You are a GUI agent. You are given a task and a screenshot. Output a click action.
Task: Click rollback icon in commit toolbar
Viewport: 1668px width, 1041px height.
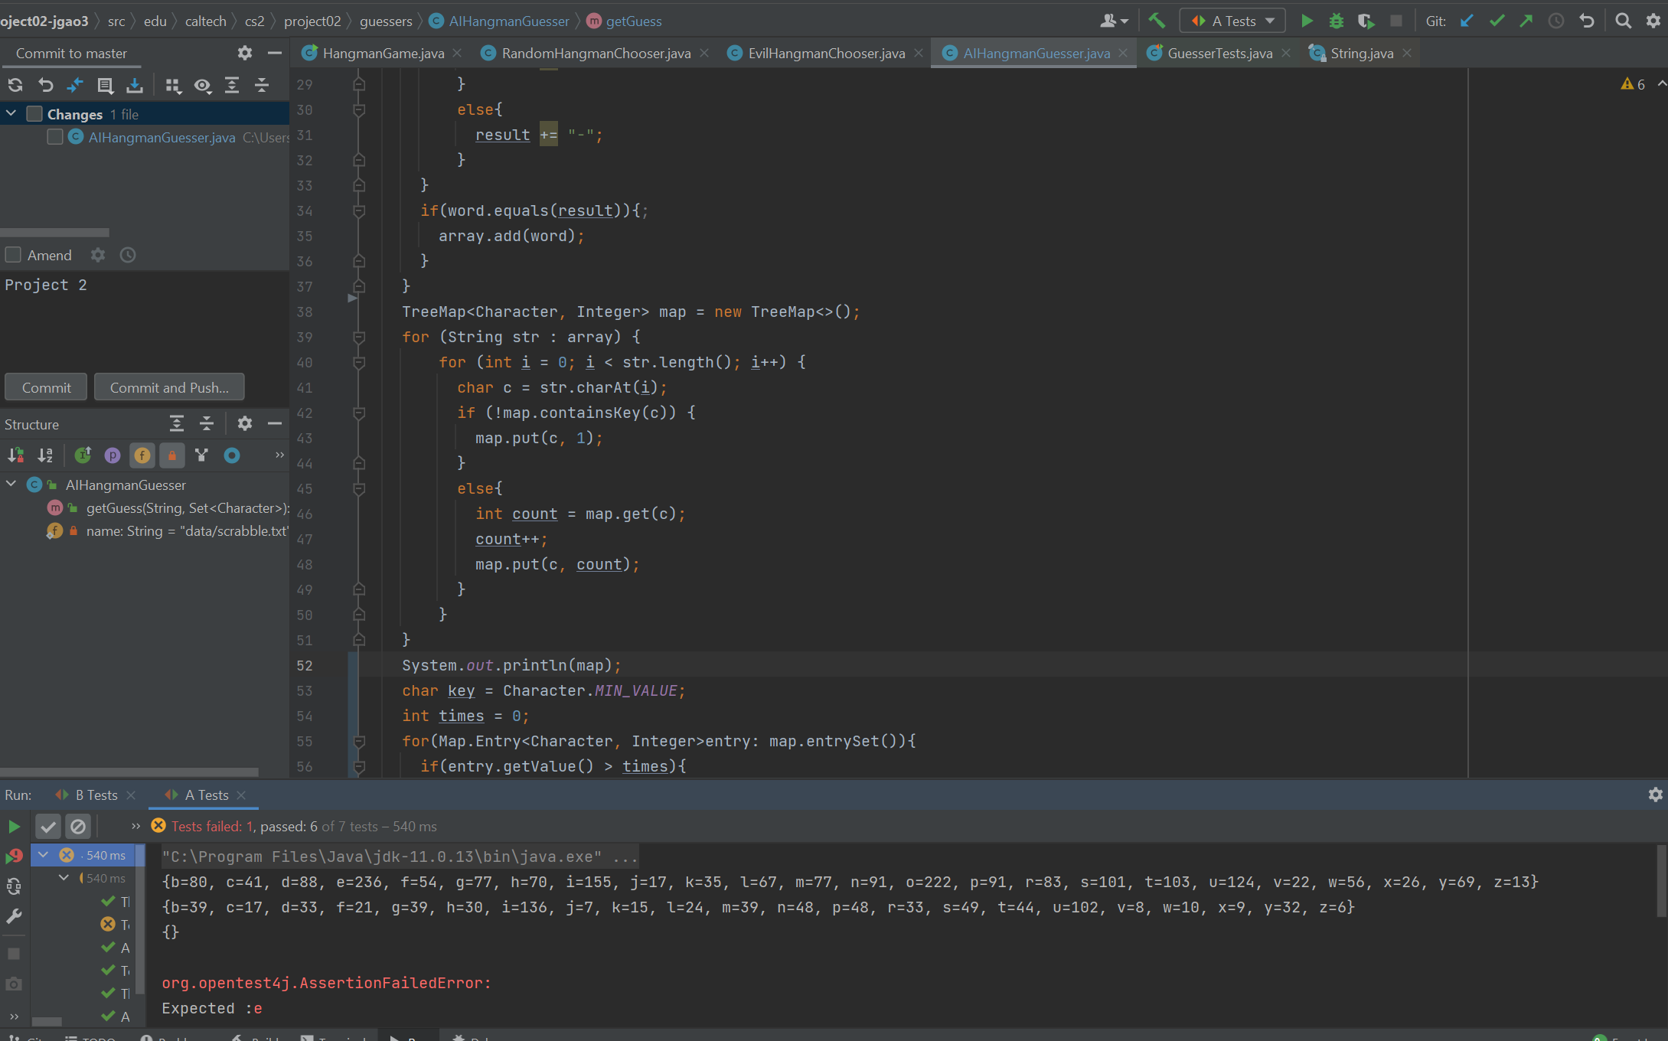[x=45, y=85]
